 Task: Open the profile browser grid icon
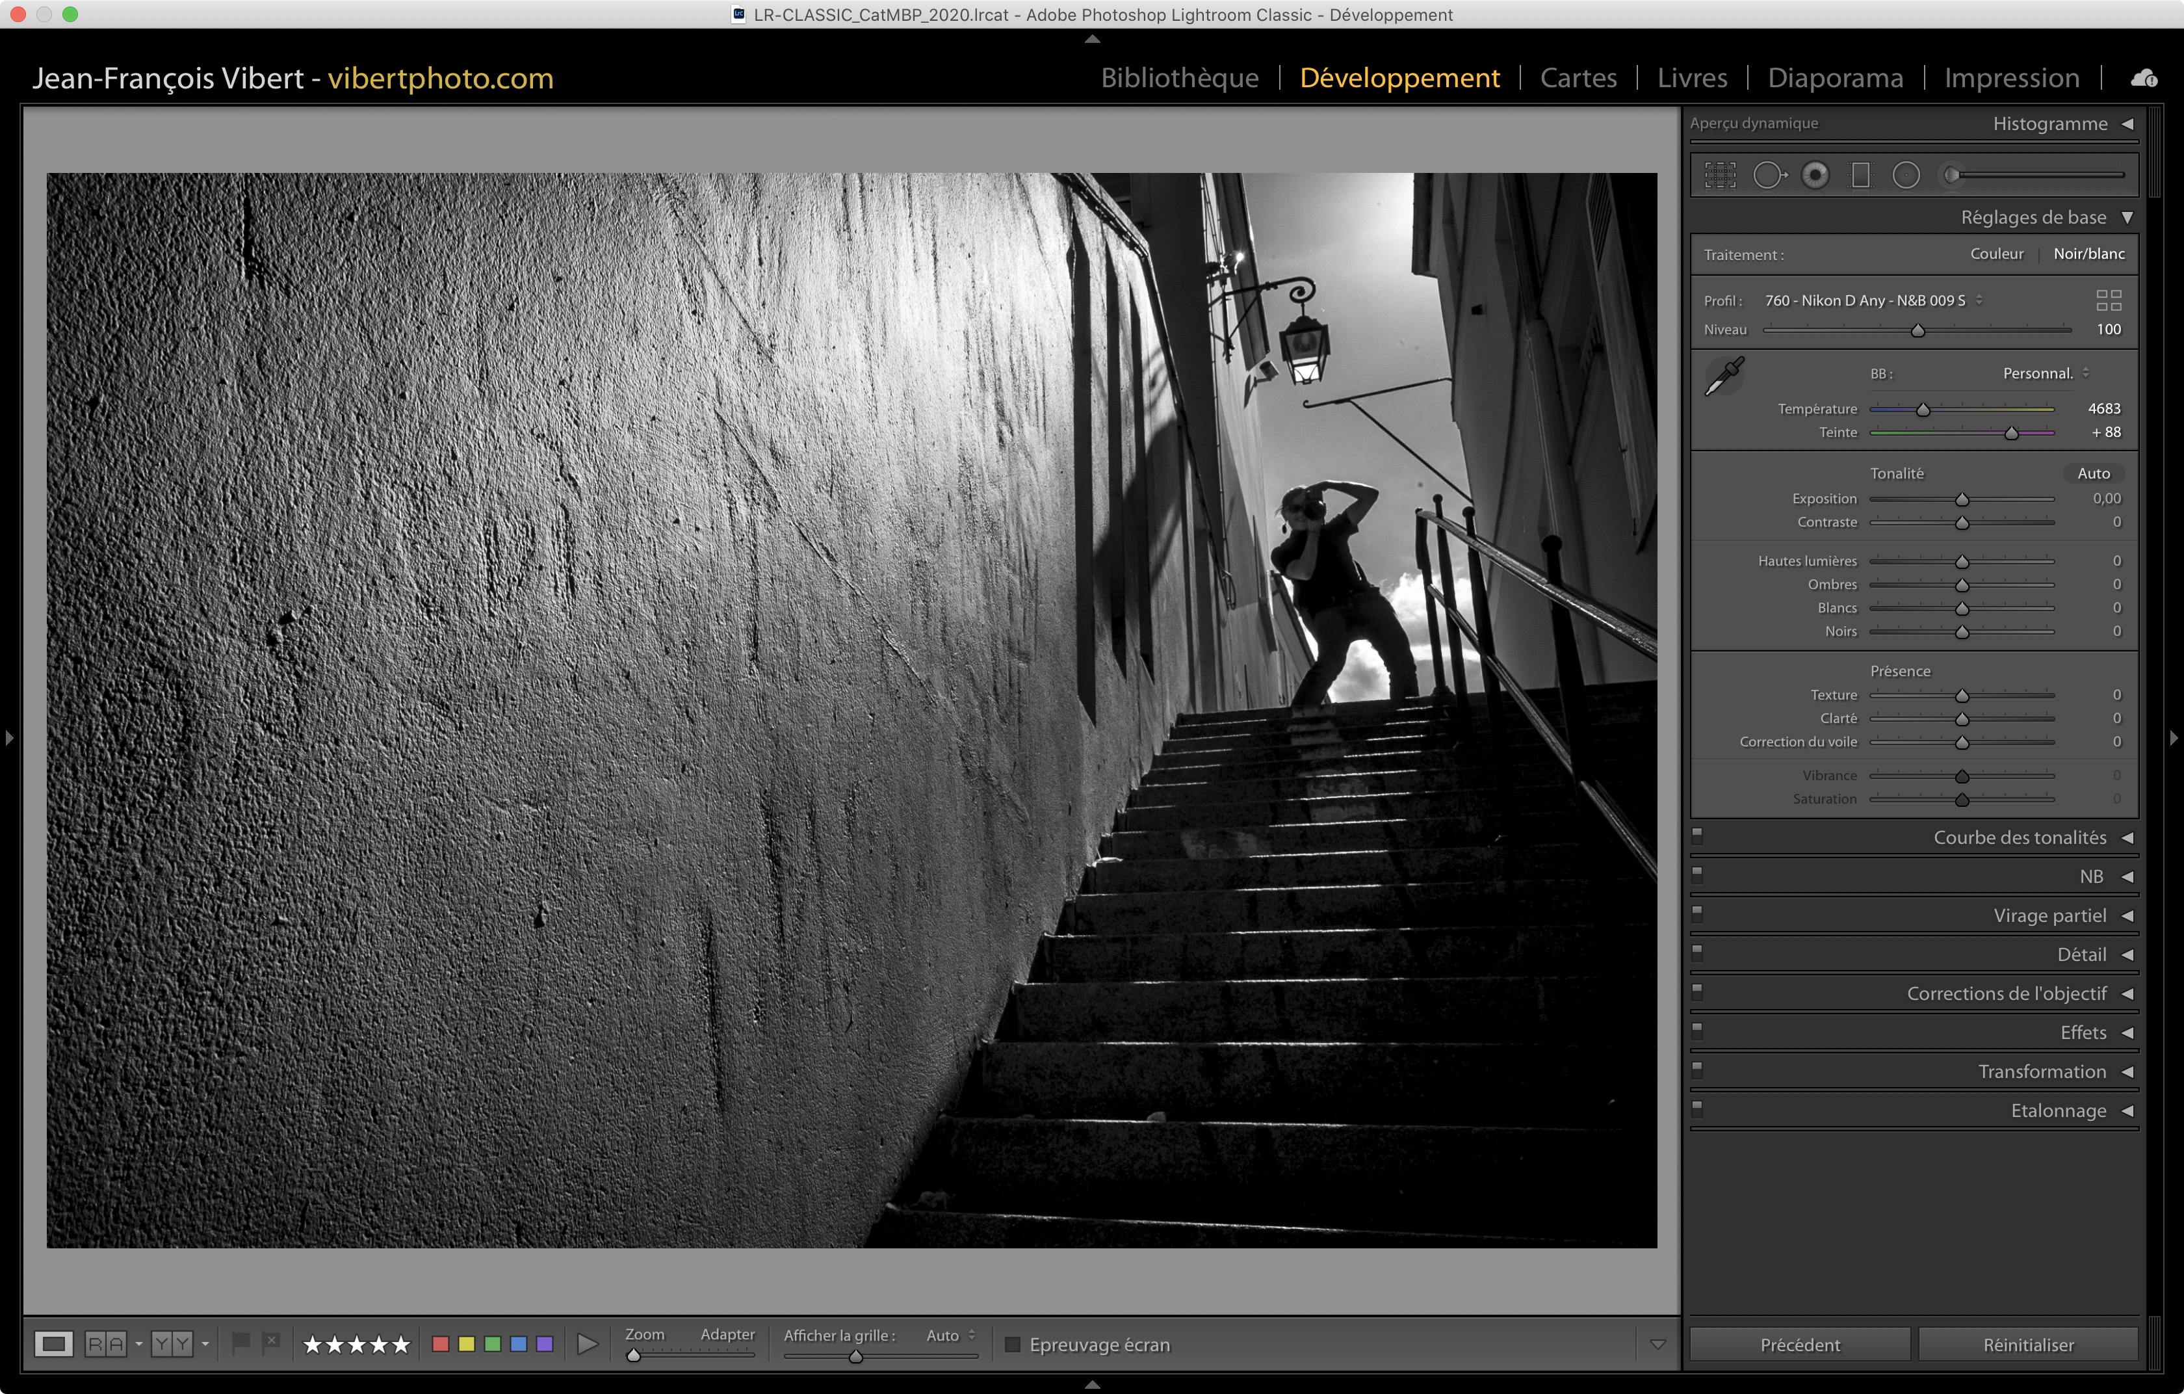(2109, 300)
